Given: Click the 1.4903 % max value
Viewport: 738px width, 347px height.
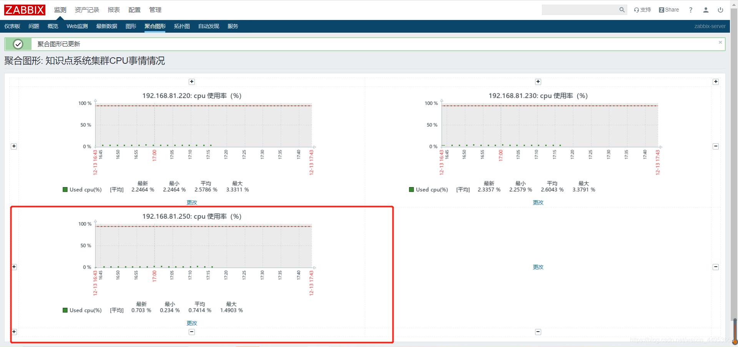Looking at the screenshot, I should (x=231, y=310).
